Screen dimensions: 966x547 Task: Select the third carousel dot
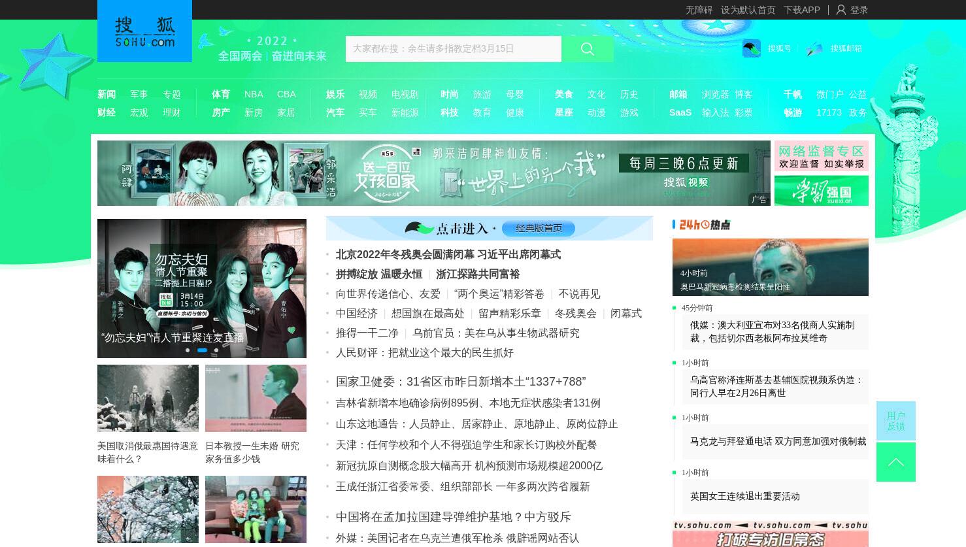pos(216,350)
